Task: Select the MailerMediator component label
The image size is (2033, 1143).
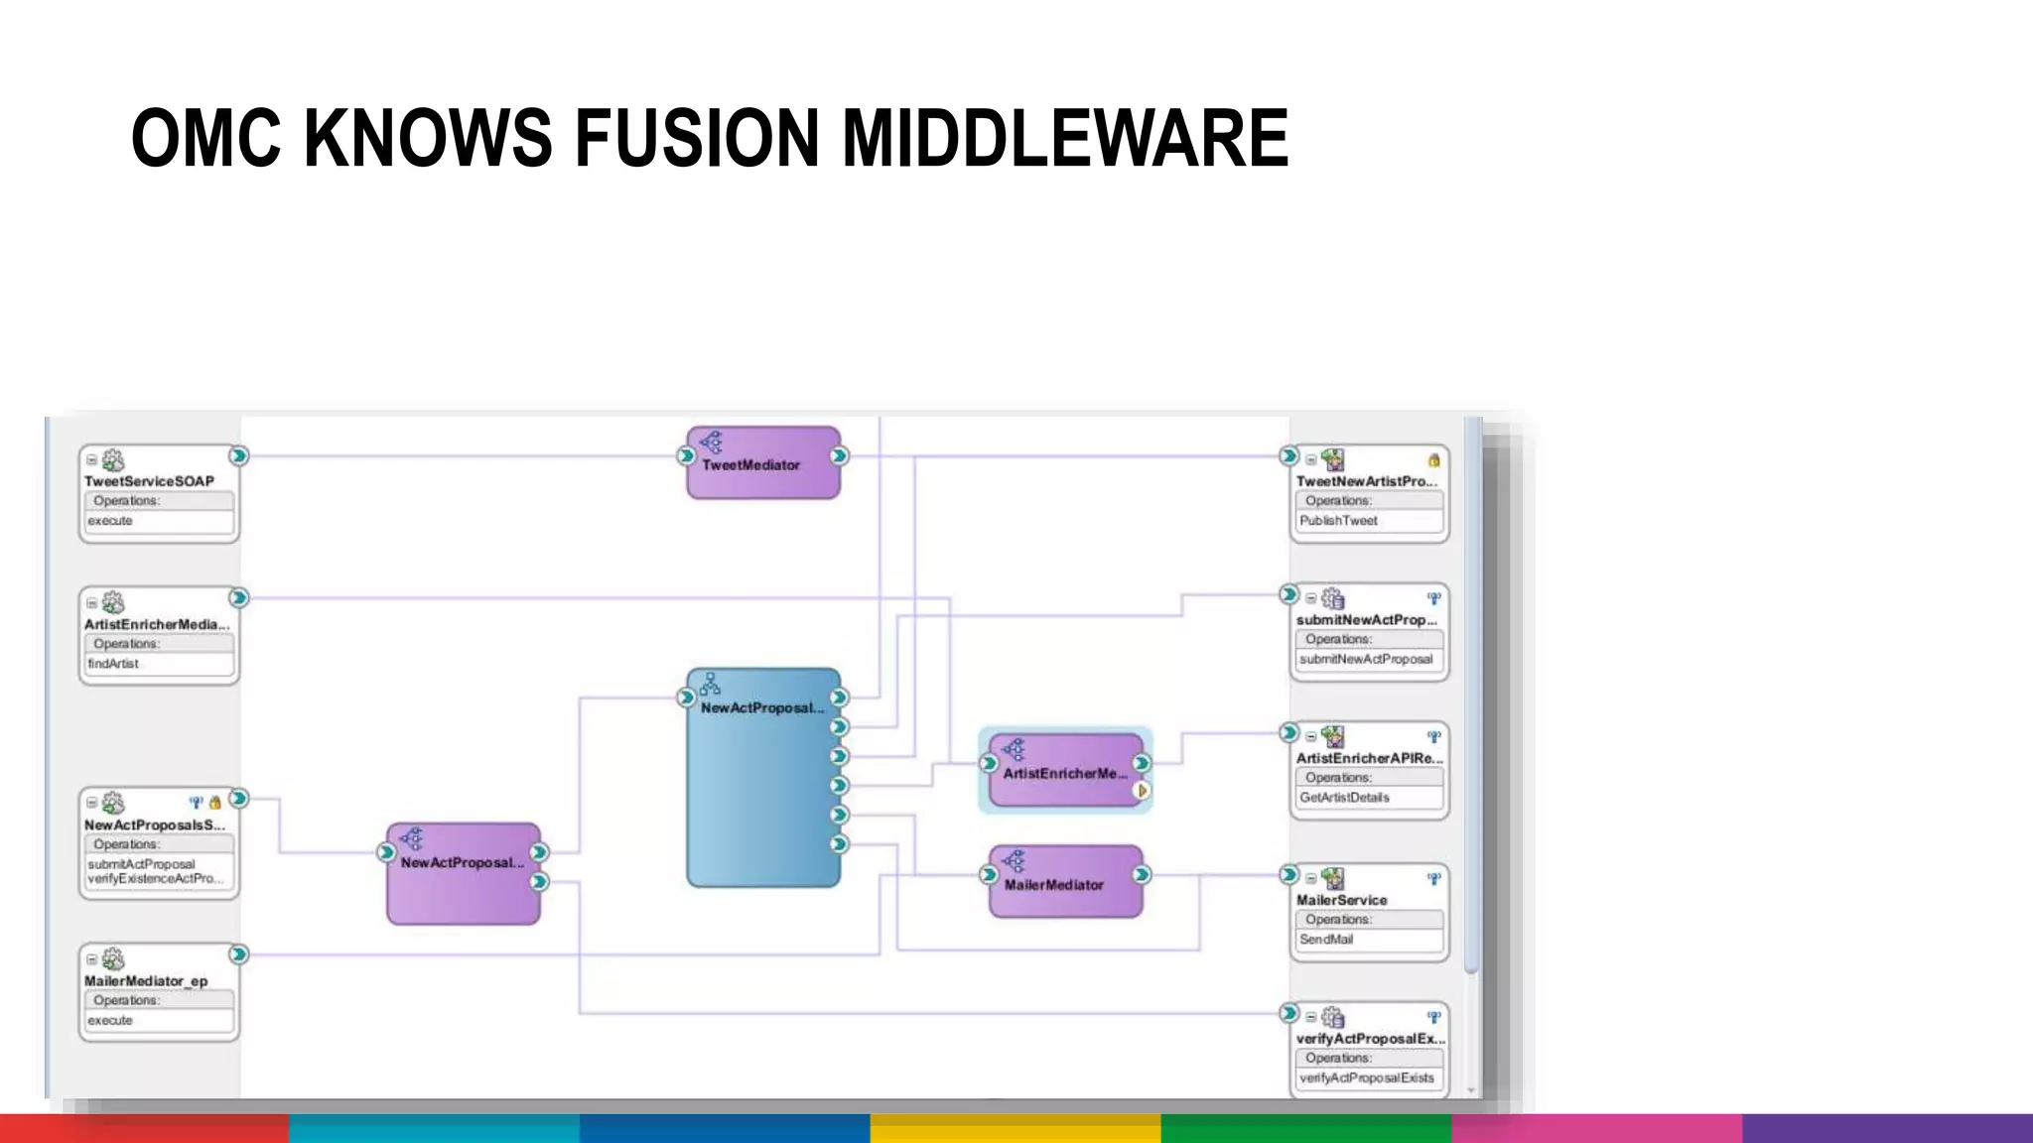Action: [1053, 885]
